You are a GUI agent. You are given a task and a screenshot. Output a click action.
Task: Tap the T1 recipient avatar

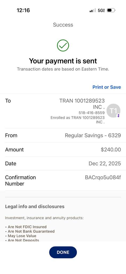(113, 111)
